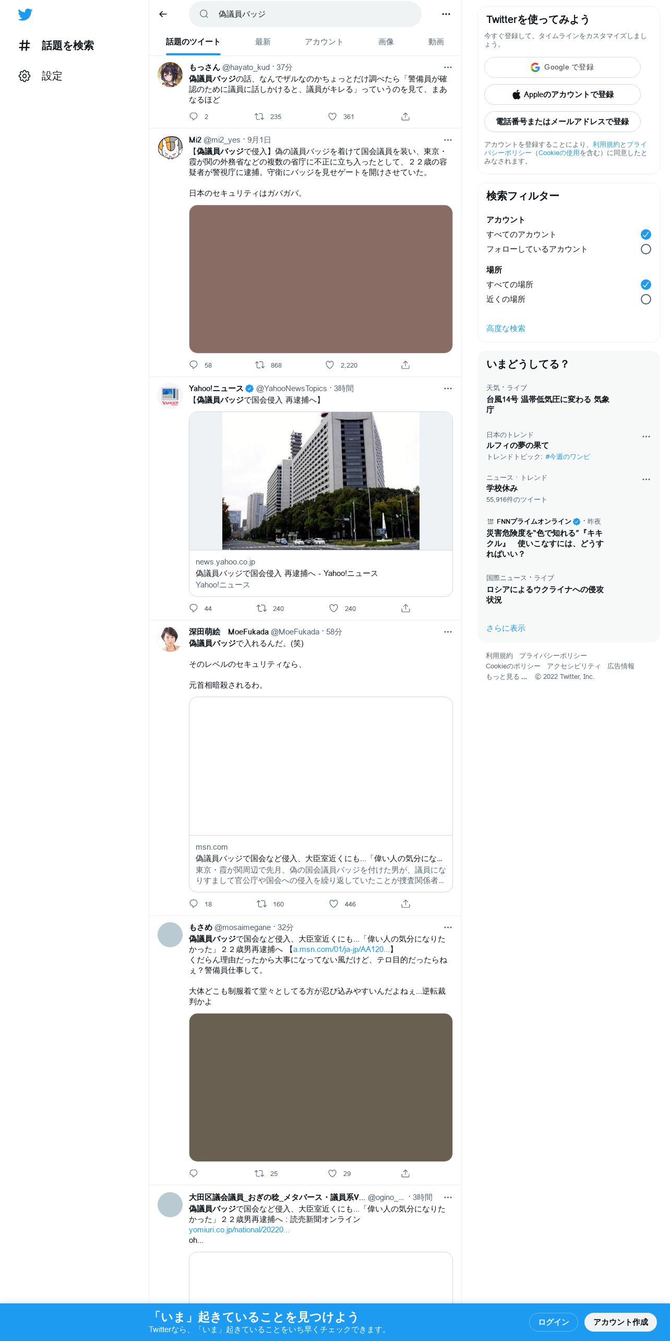
Task: Select フォローしているアカウント radio option
Action: (x=646, y=249)
